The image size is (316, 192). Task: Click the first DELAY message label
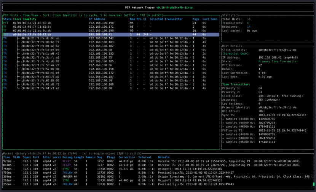point(67,161)
